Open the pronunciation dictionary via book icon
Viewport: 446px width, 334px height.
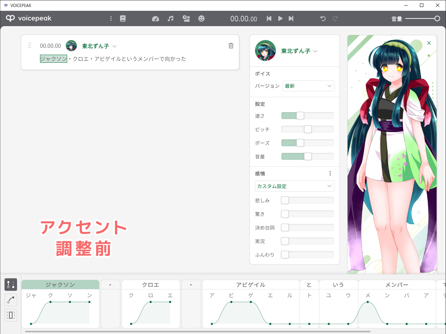point(123,18)
